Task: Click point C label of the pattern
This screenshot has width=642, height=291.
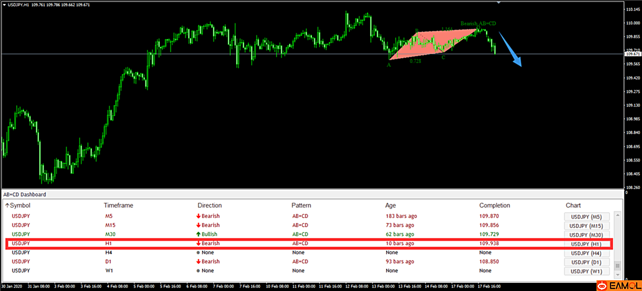Action: tap(443, 57)
